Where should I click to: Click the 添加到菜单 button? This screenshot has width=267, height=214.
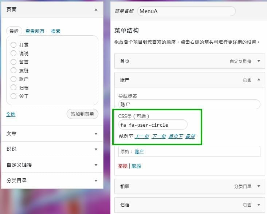[x=82, y=114]
